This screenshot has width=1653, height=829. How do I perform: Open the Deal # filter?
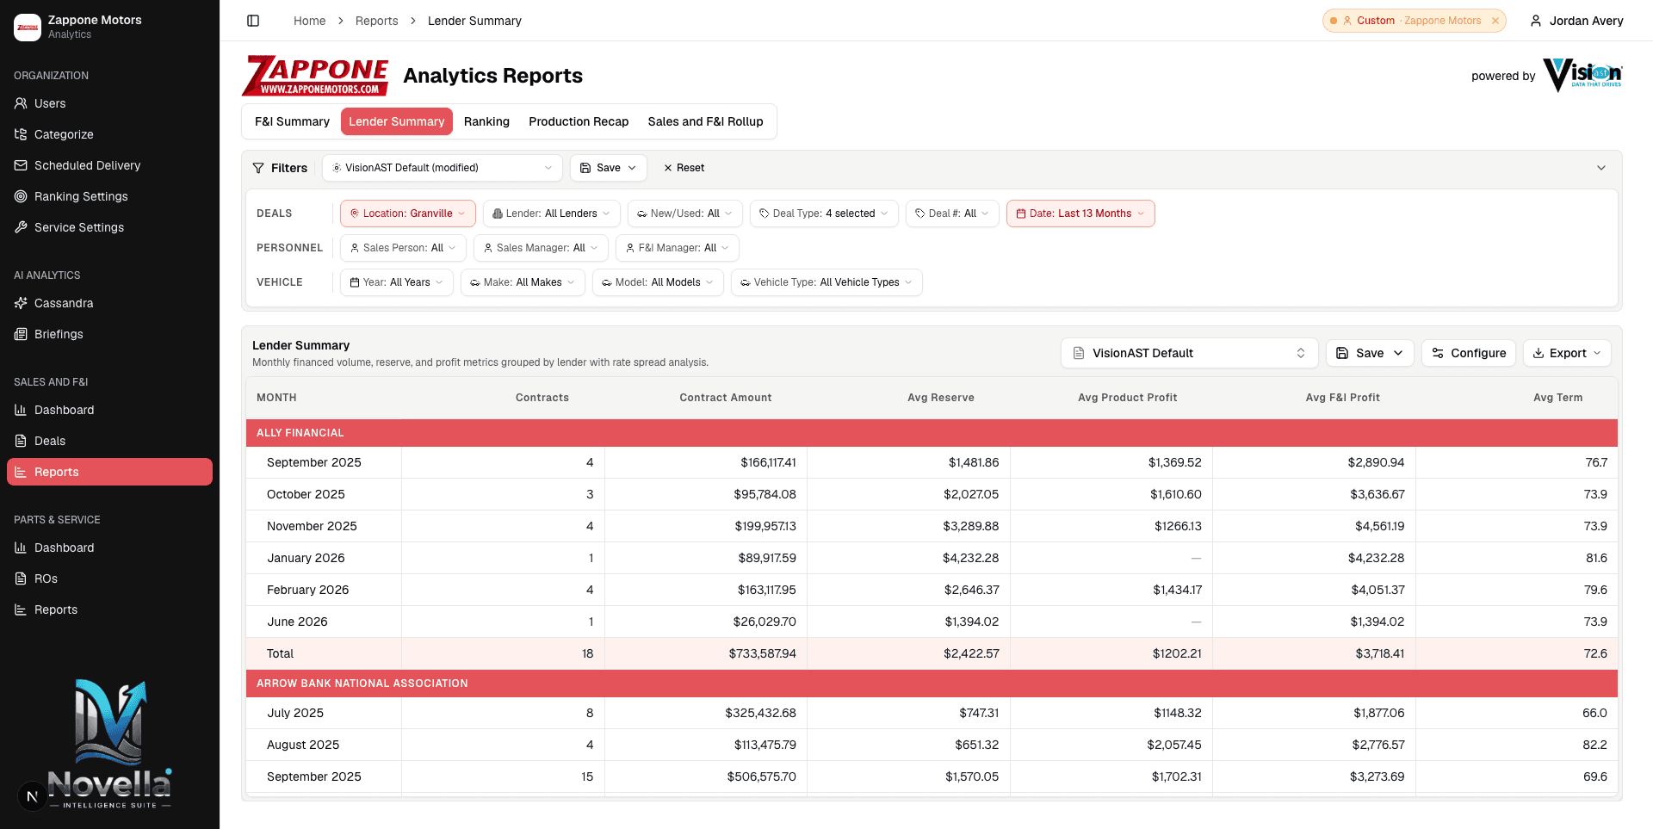pos(952,213)
